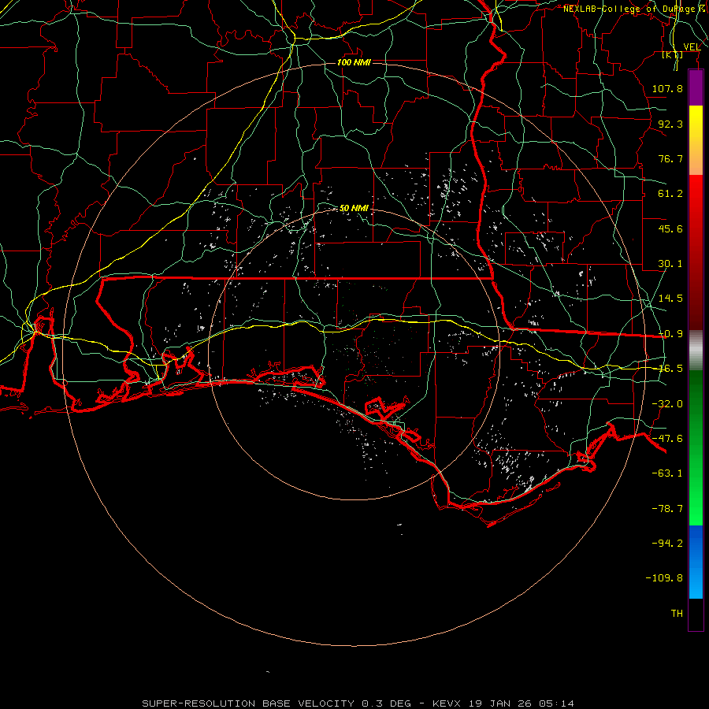The width and height of the screenshot is (709, 709).
Task: Click the 76.7 velocity scale value
Action: pyautogui.click(x=670, y=158)
